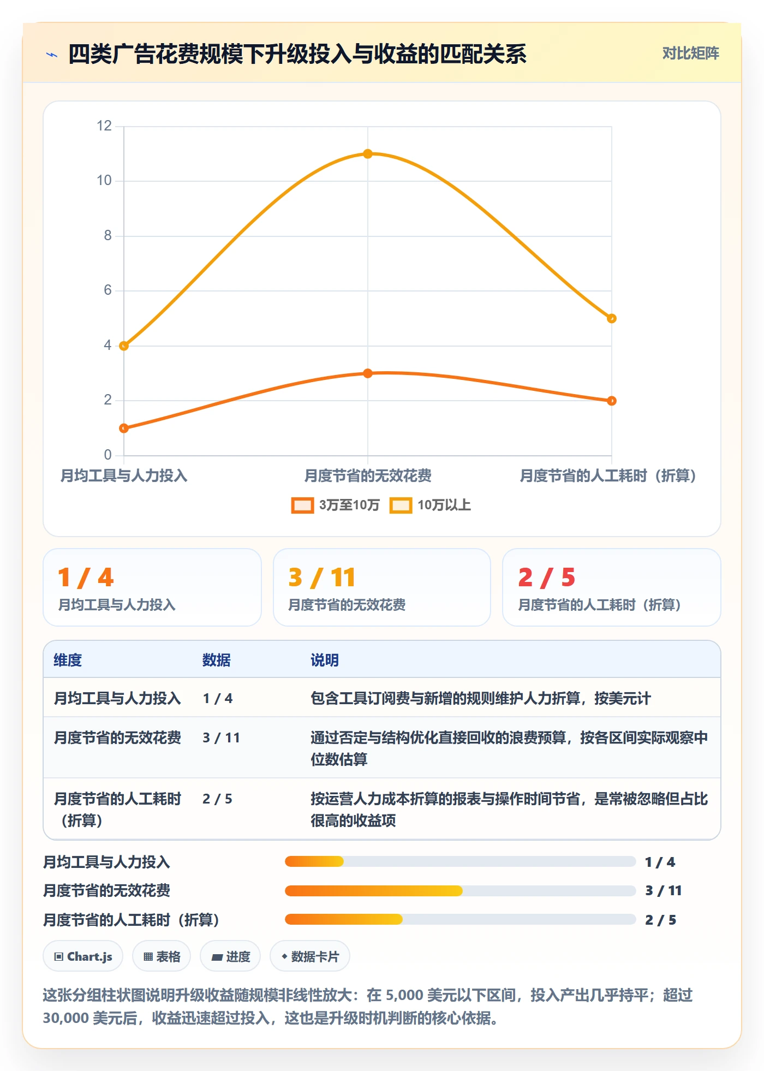764x1071 pixels.
Task: Click the 维度 column header
Action: pyautogui.click(x=68, y=660)
